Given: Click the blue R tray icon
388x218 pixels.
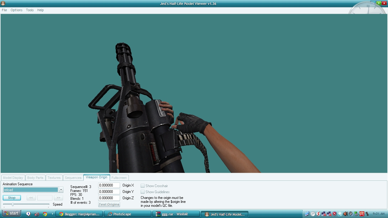Looking at the screenshot, I should click(x=340, y=214).
